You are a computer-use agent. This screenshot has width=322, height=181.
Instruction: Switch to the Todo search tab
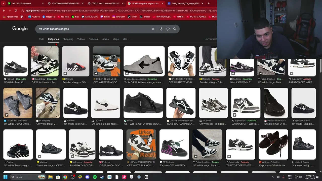tap(41, 39)
